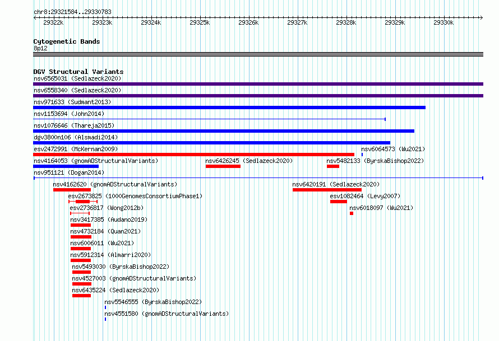Click the 29325k ruler tick label
Image resolution: width=499 pixels, height=341 pixels.
(x=200, y=22)
